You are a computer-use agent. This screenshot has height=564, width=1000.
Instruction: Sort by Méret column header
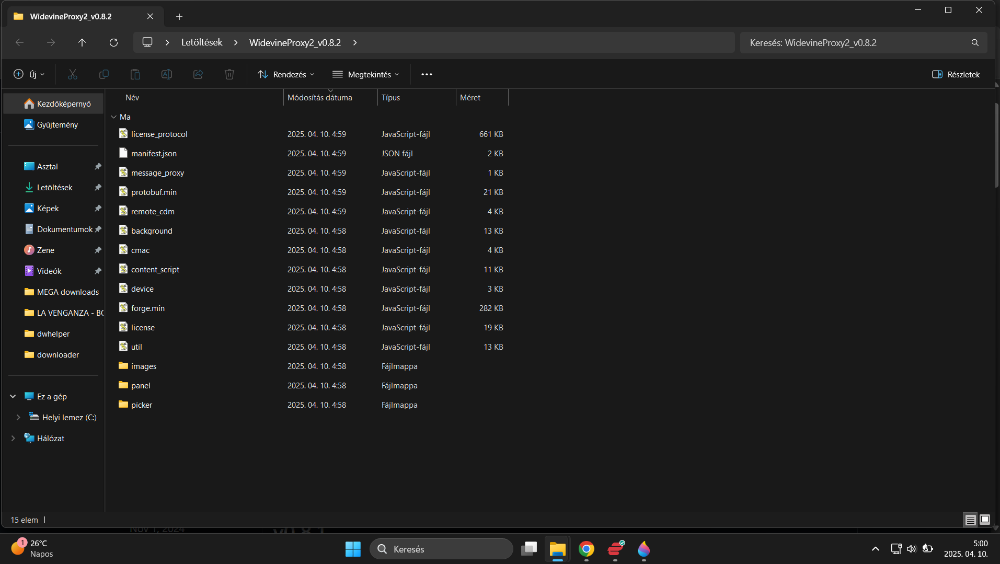[x=470, y=98]
